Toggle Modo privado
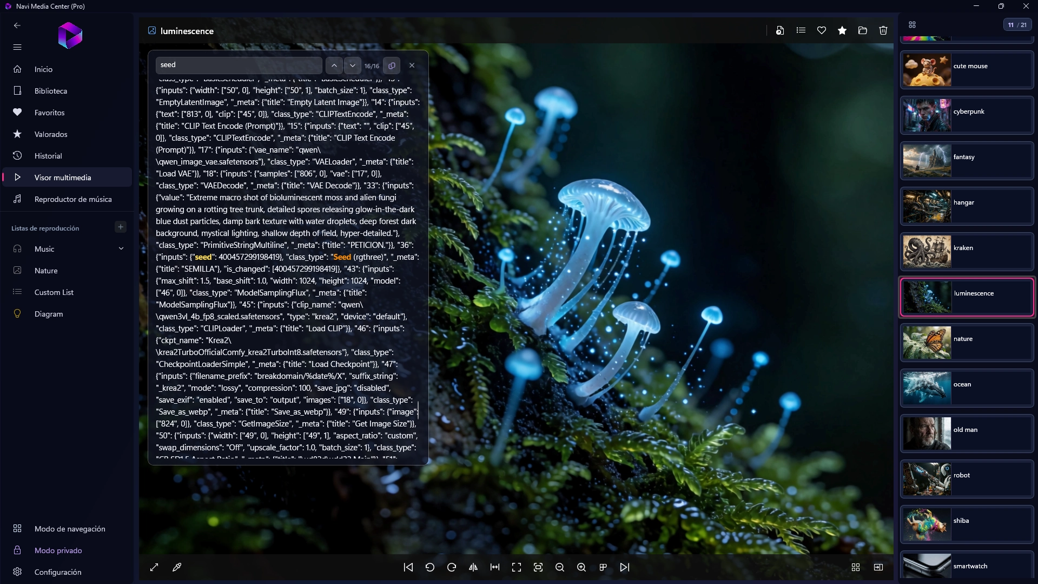Screen dimensions: 1038x584 click(x=67, y=550)
